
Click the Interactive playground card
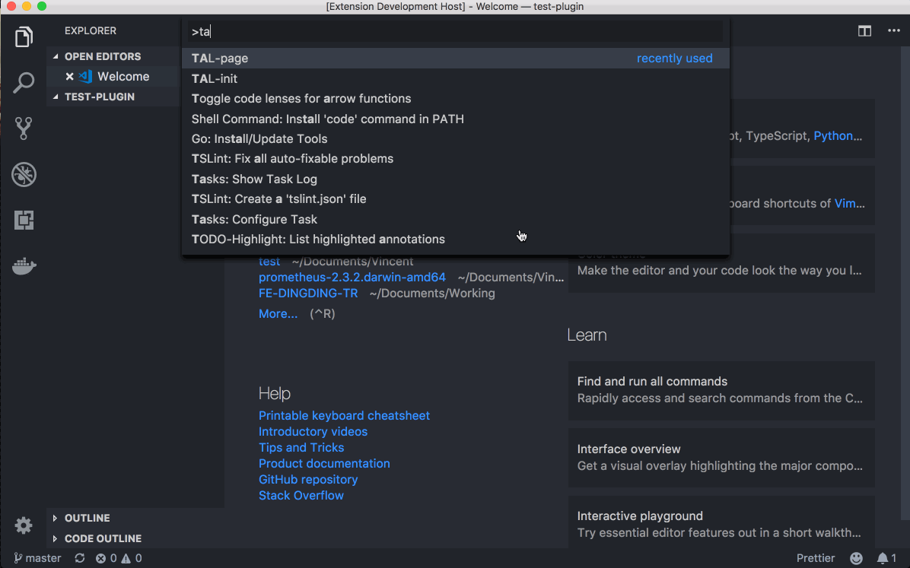[x=721, y=524]
